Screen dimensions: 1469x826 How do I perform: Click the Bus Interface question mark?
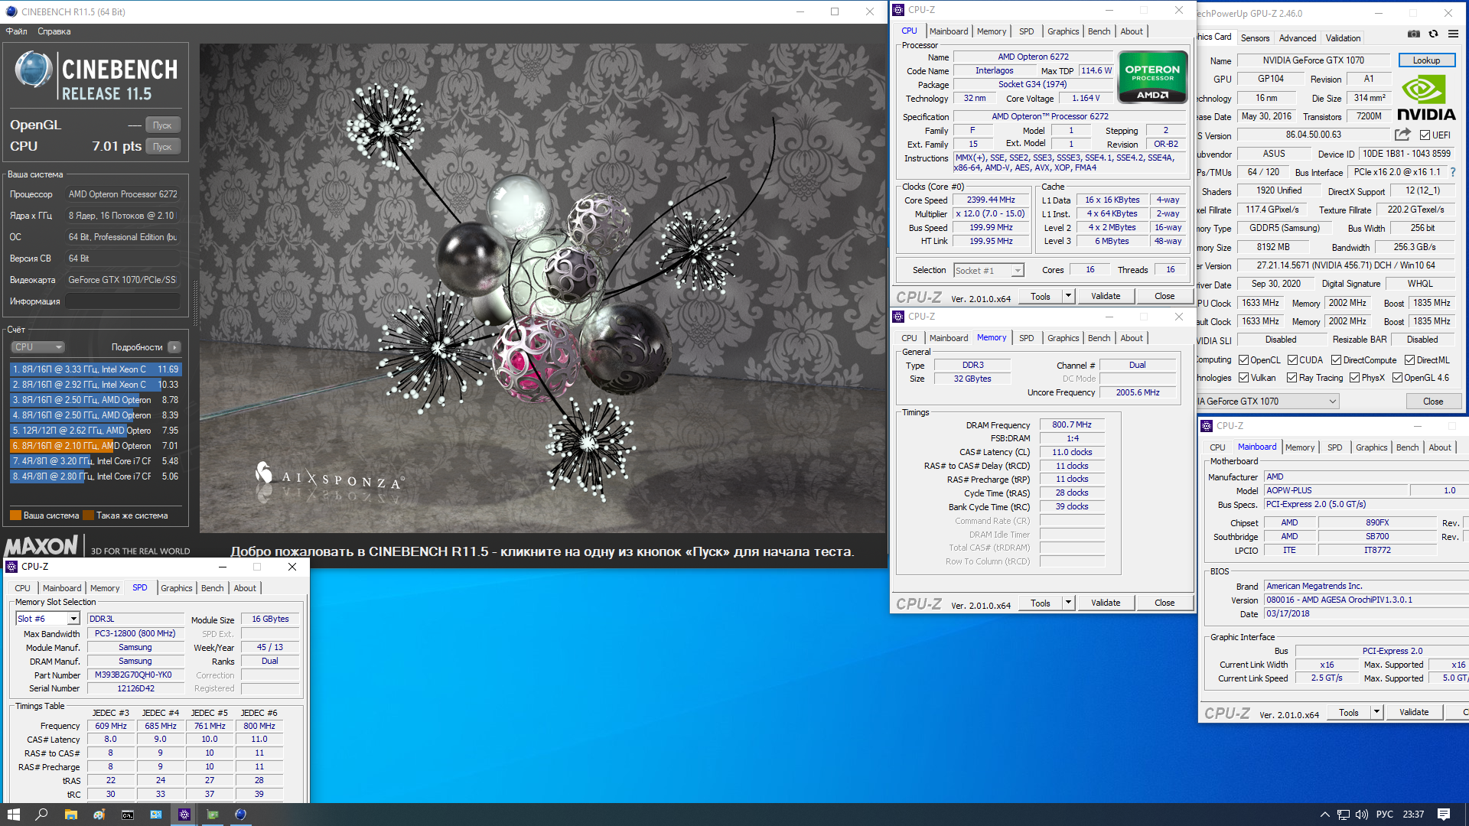point(1453,172)
